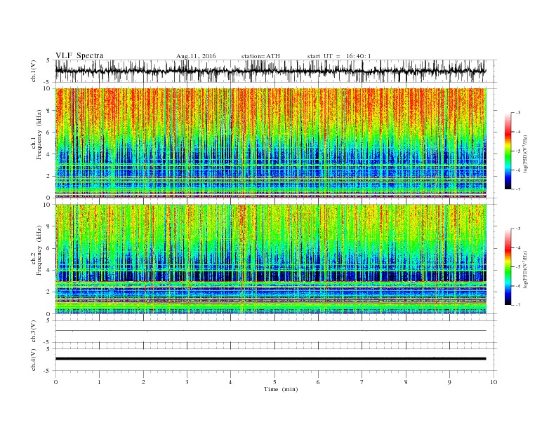
Task: Click the time axis tick label "8"
Action: pos(406,382)
